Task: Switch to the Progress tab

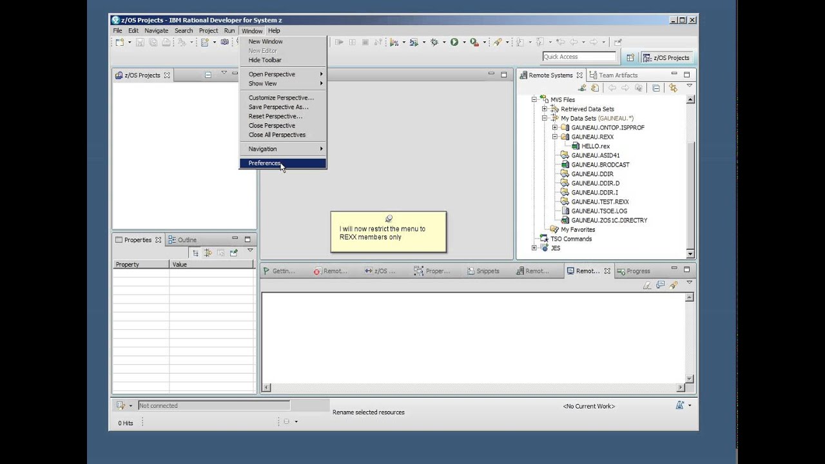Action: [x=634, y=271]
